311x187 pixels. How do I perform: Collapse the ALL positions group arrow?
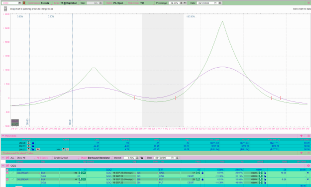pyautogui.click(x=3, y=158)
